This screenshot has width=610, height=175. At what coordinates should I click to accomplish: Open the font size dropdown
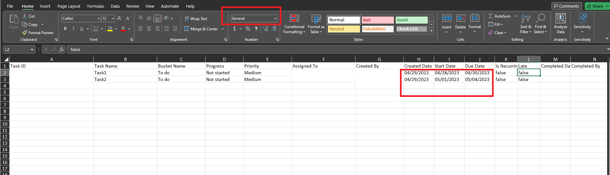pos(113,19)
